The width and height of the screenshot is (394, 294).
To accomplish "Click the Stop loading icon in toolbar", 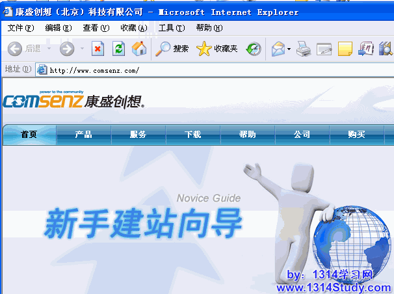I will (98, 49).
